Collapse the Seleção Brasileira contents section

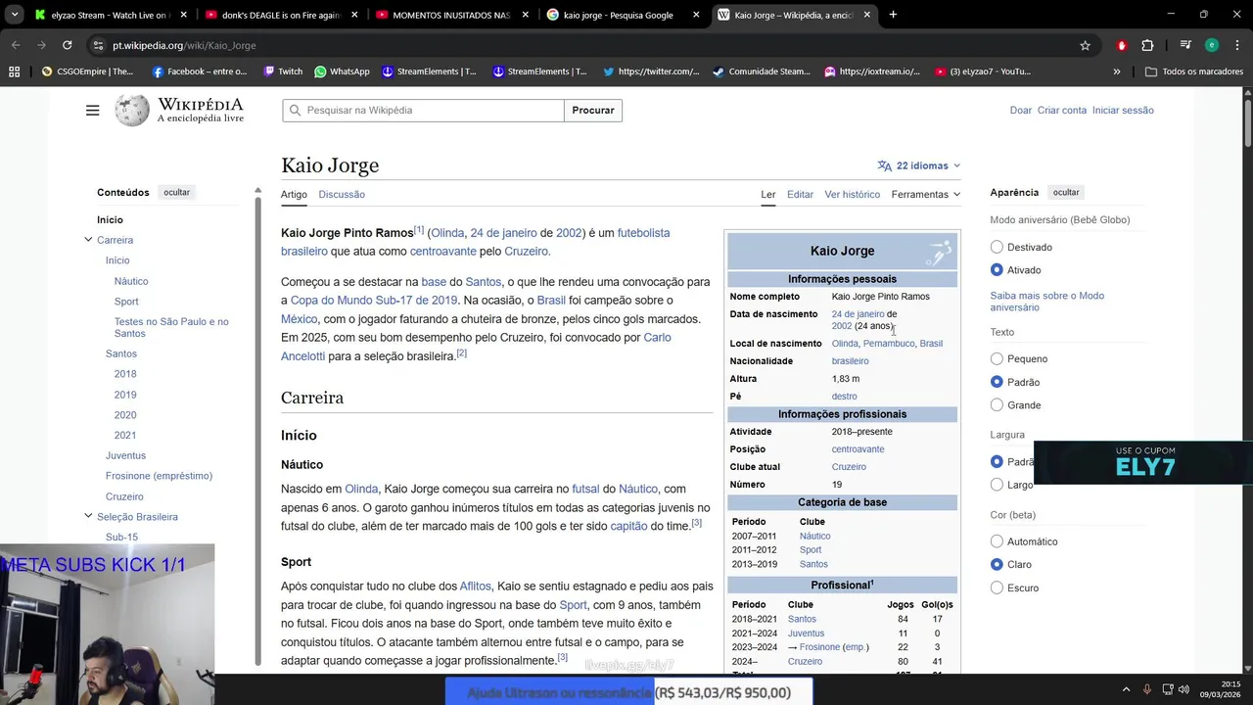coord(88,516)
